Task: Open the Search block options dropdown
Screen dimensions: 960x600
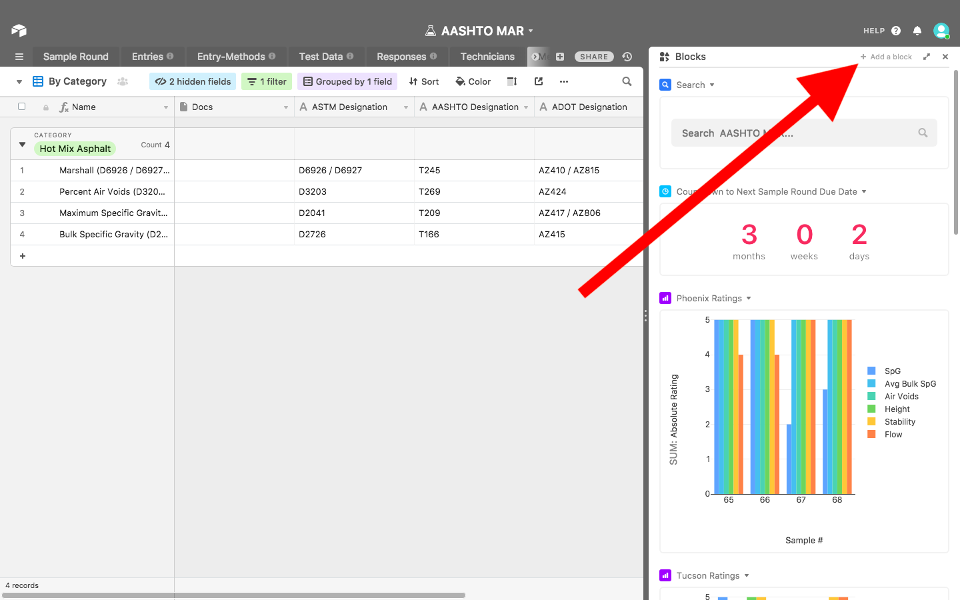Action: (712, 85)
